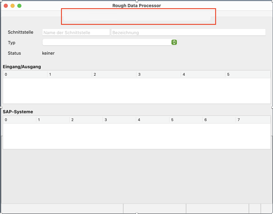The width and height of the screenshot is (273, 214).
Task: Click column header 6 in SAP-Systeme table
Action: coord(219,120)
